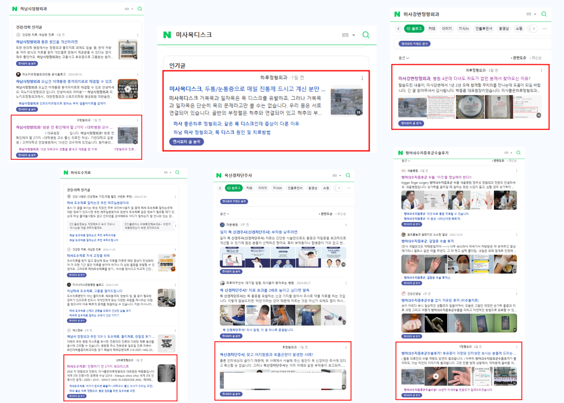Screen dimensions: 564x403
Task: Expand keyboard dropdown arrow in 미사목디스크 bar
Action: [x=354, y=35]
